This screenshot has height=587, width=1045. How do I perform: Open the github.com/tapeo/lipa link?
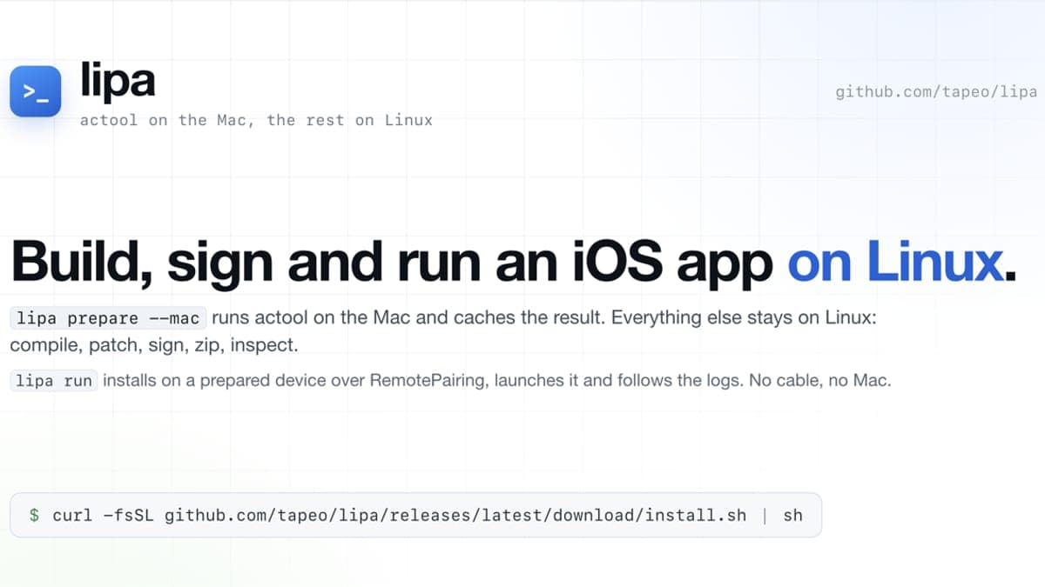936,91
